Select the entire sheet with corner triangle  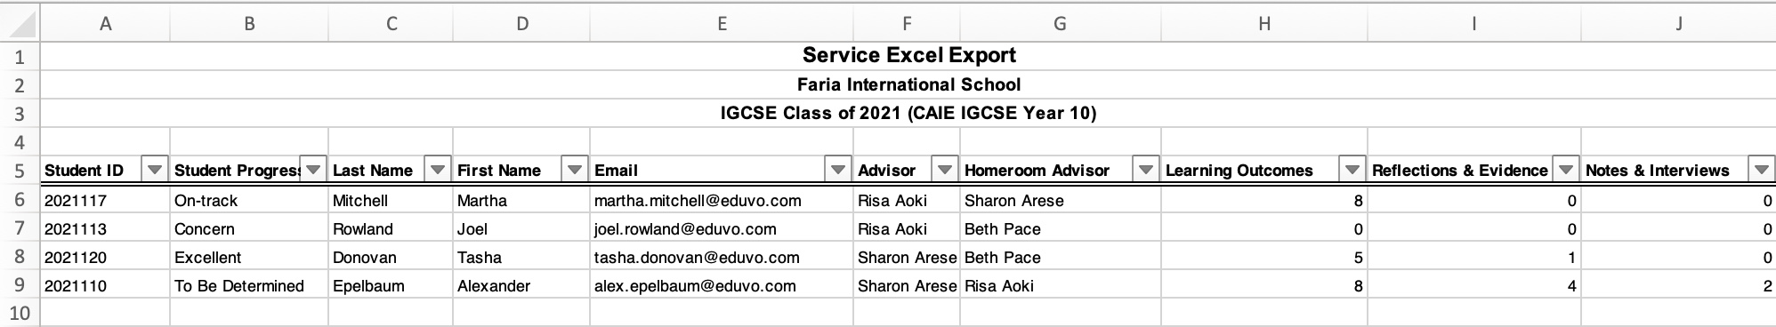20,24
